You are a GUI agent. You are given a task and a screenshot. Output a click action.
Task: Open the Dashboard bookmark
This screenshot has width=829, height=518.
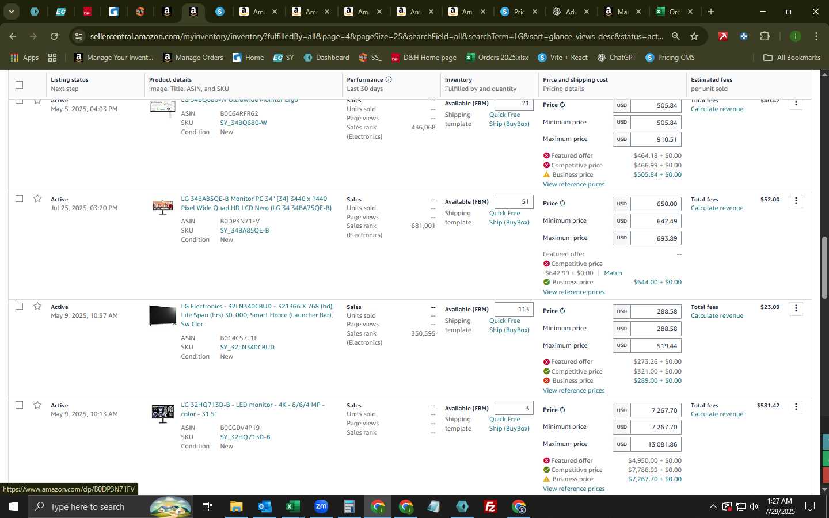click(326, 58)
